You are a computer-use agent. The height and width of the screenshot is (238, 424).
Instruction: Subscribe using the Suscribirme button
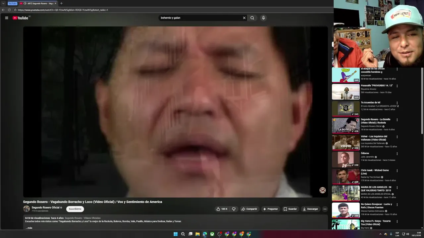pyautogui.click(x=75, y=209)
